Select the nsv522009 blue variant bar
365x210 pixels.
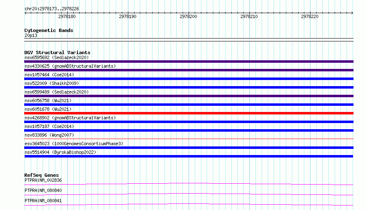click(189, 87)
